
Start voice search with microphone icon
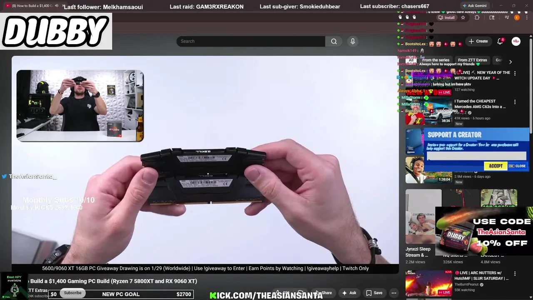coord(353,41)
